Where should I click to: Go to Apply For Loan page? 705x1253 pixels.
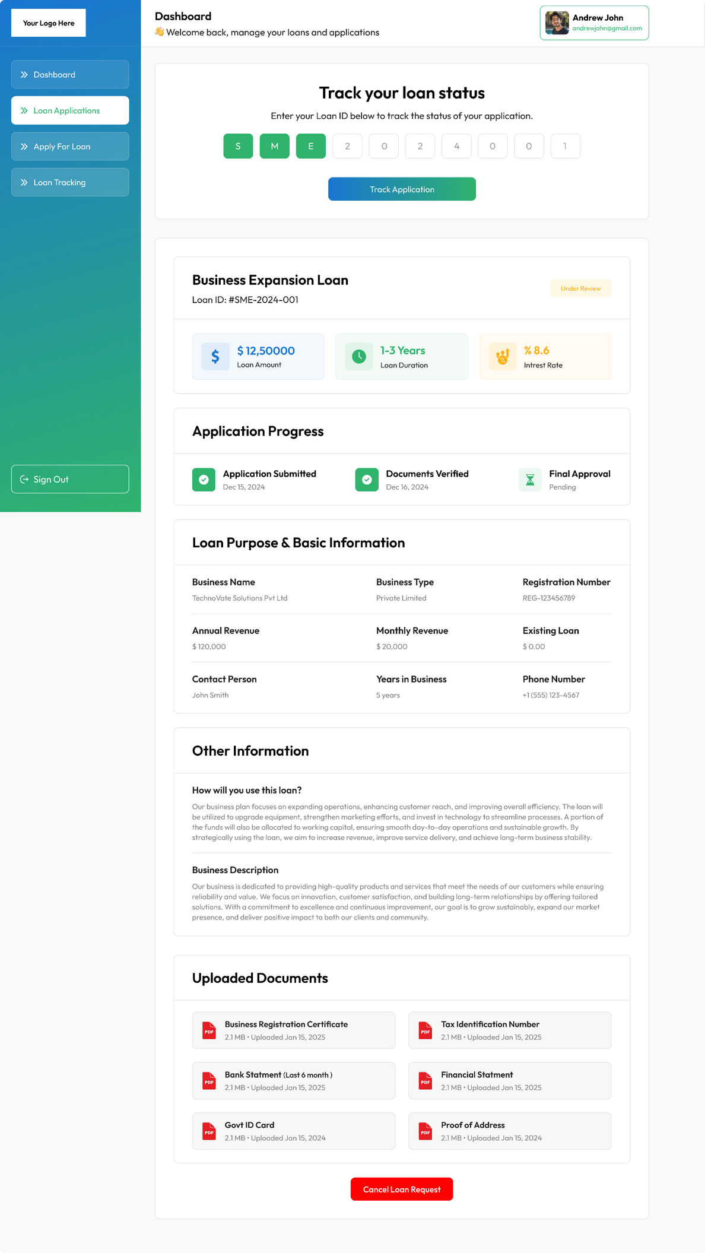click(70, 147)
